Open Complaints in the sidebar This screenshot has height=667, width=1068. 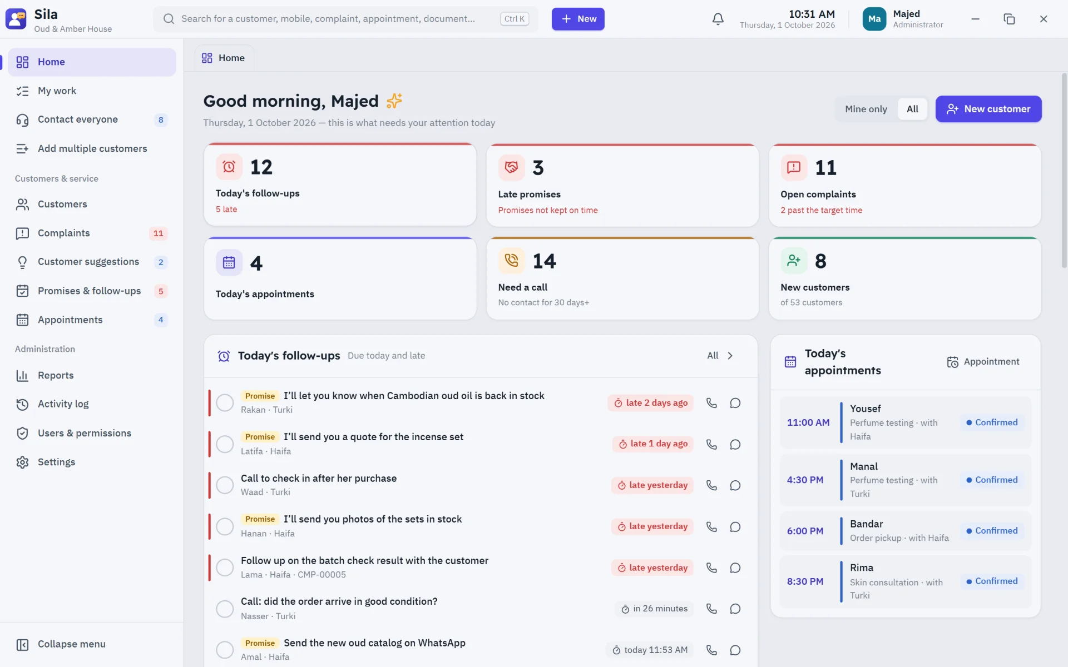[92, 233]
